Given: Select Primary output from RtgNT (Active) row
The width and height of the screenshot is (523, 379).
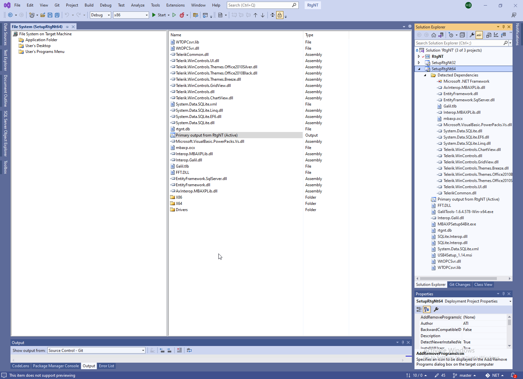Looking at the screenshot, I should pos(236,135).
